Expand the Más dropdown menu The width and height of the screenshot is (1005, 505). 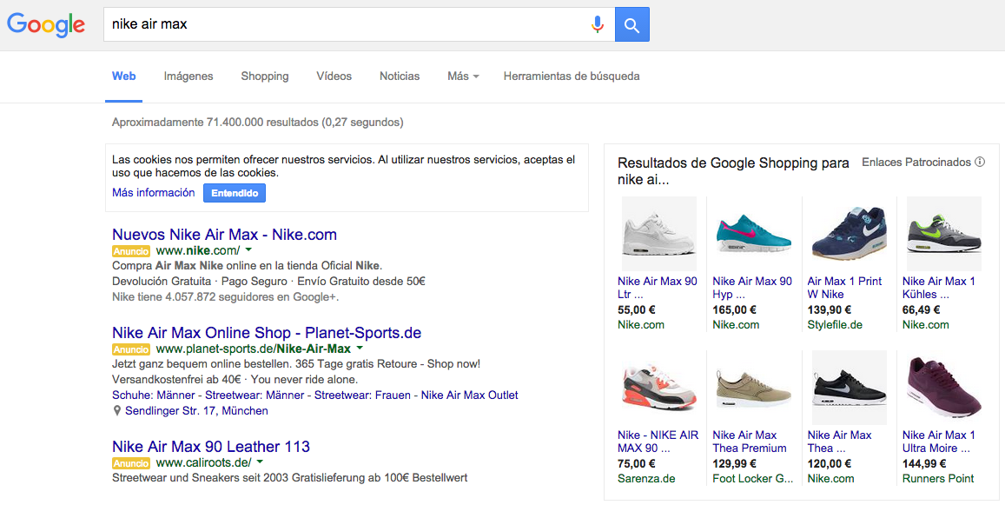pos(463,76)
